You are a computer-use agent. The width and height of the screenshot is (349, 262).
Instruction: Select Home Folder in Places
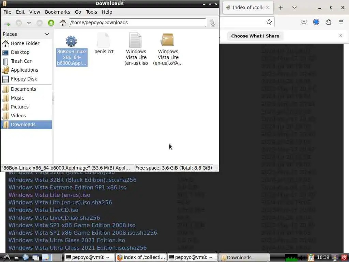coord(26,43)
